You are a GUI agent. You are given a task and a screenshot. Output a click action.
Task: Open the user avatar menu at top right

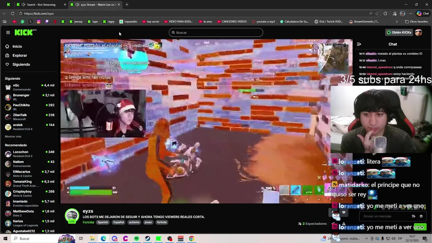(x=418, y=32)
